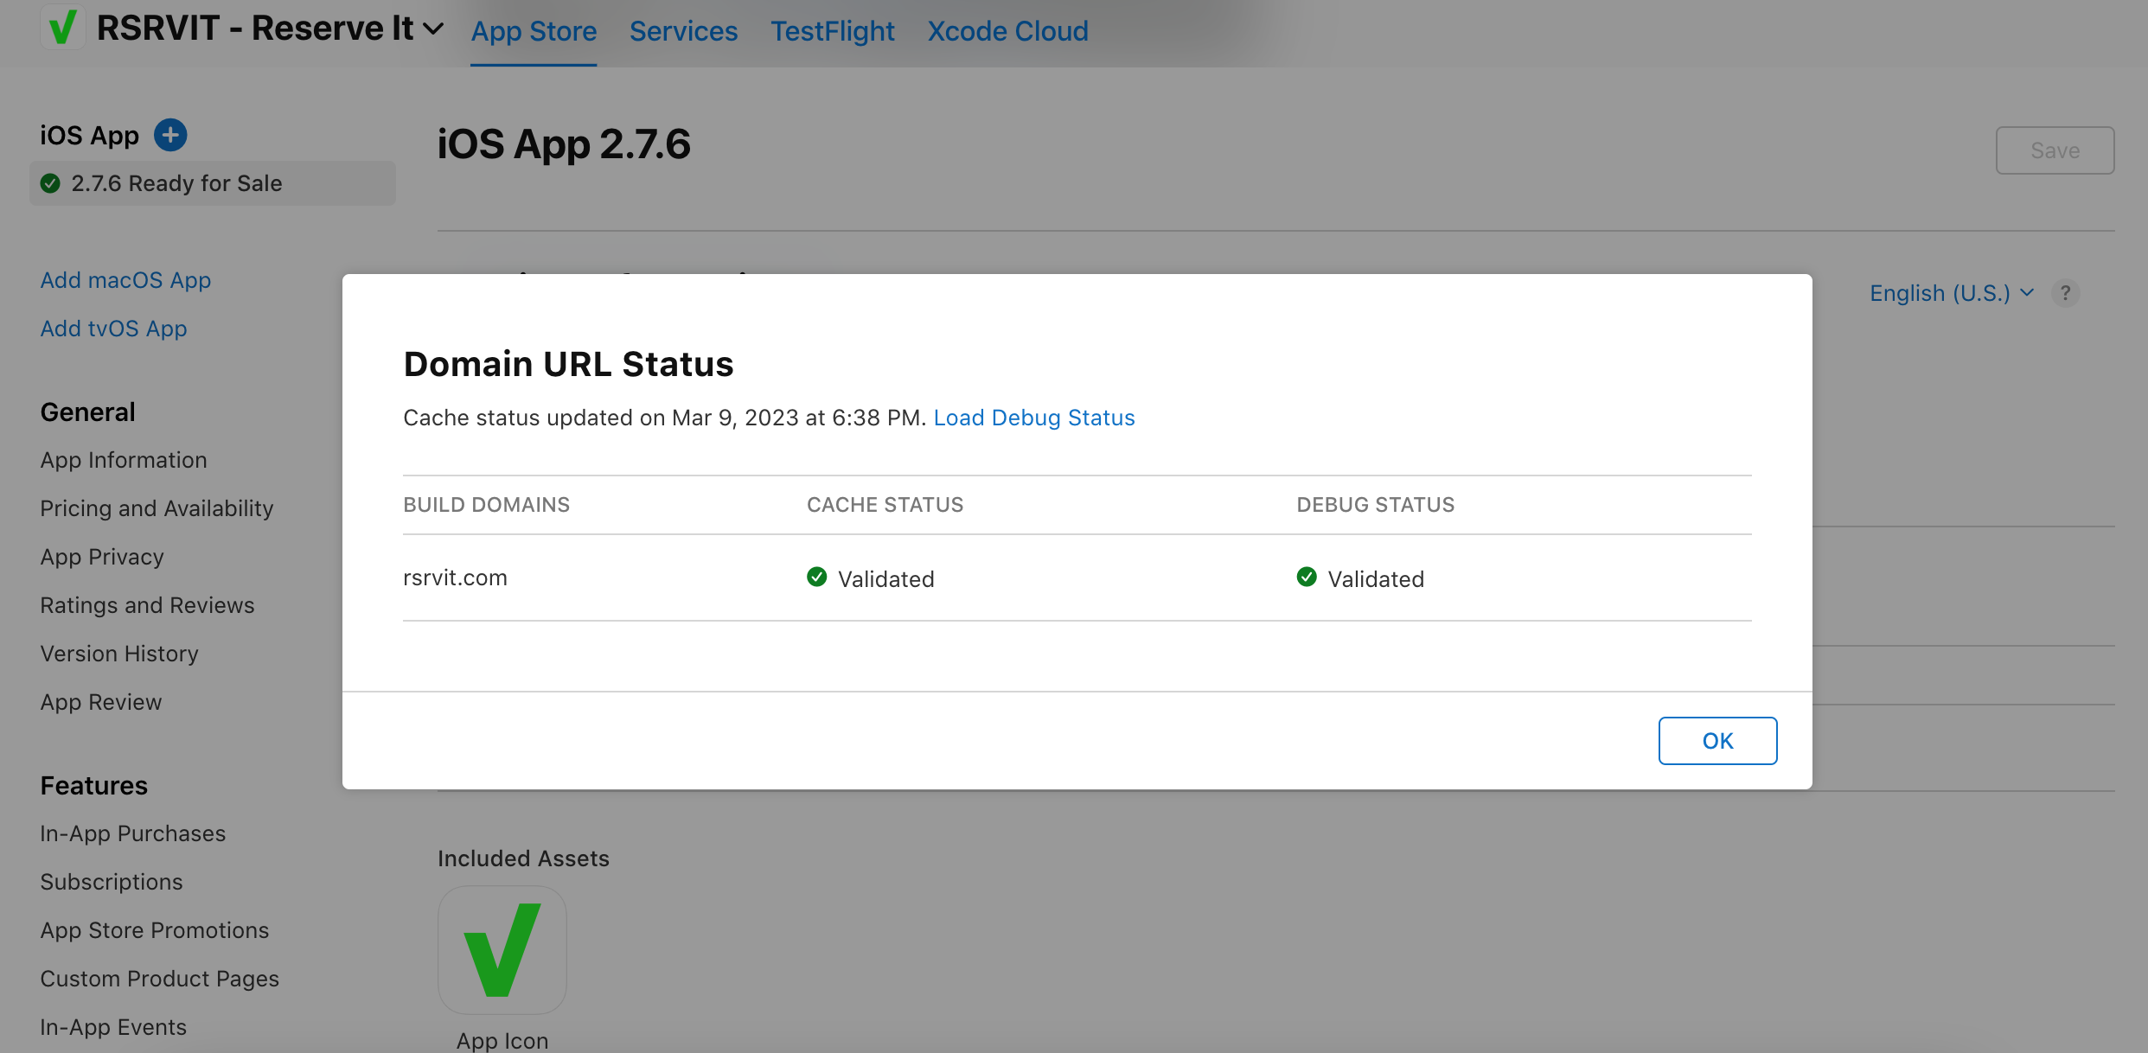
Task: Open Subscriptions section
Action: (x=112, y=882)
